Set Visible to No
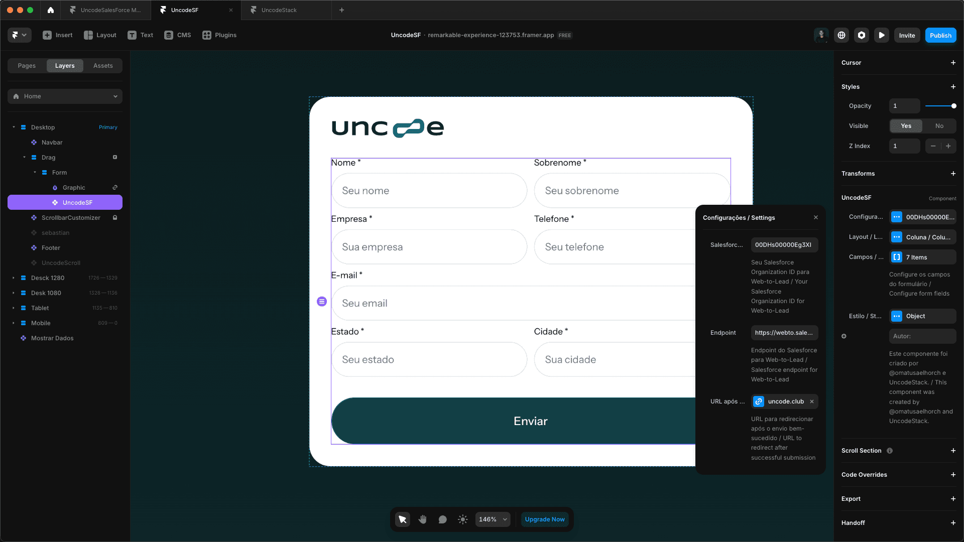964x542 pixels. coord(939,126)
